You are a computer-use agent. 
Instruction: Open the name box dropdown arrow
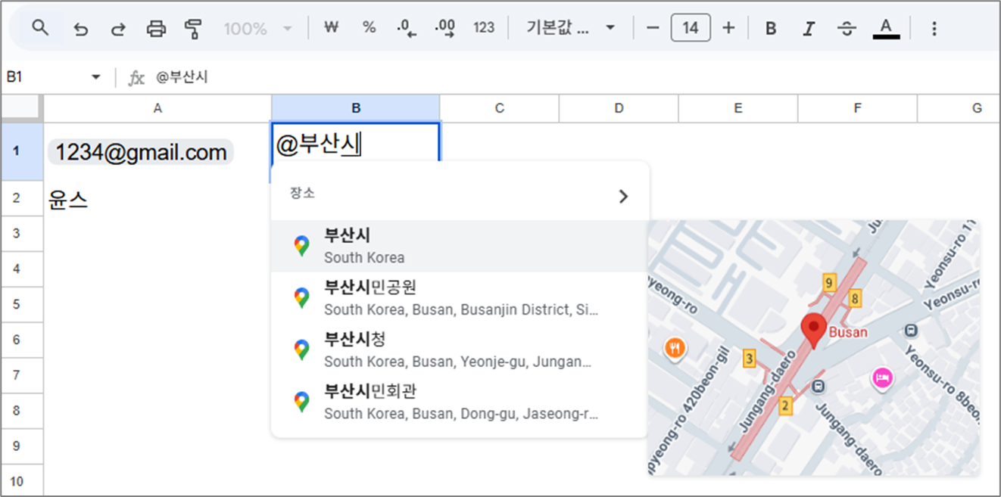click(x=96, y=77)
